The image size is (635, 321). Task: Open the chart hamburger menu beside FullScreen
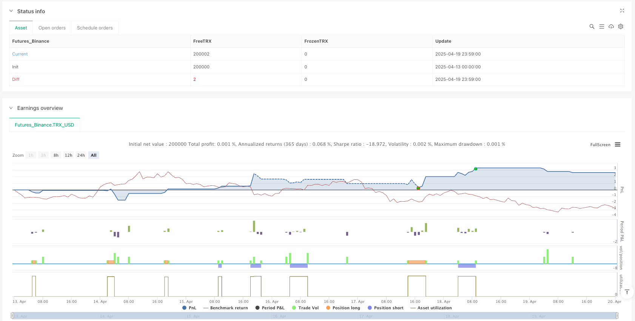coord(618,145)
